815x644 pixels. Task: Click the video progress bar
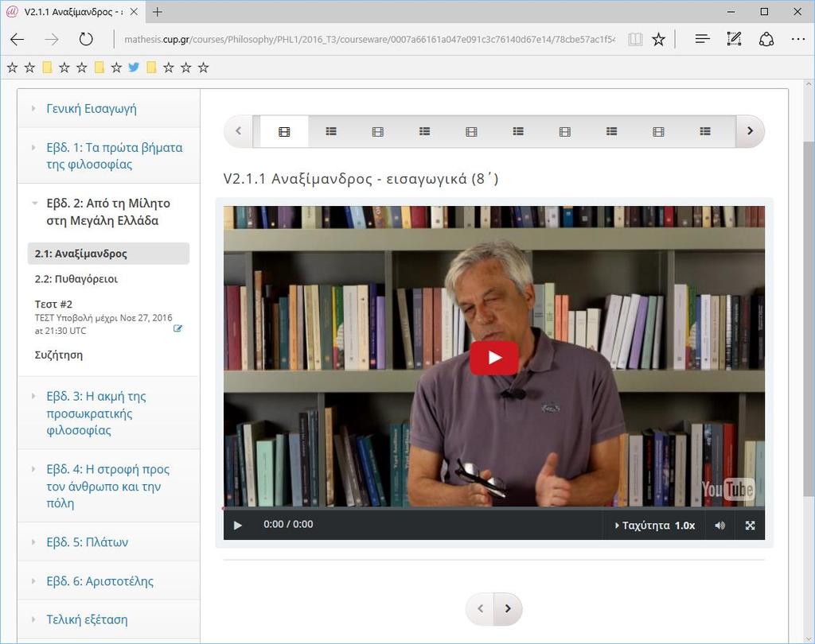point(493,509)
